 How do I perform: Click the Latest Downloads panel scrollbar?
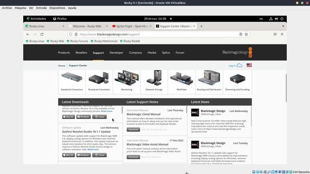click(122, 110)
